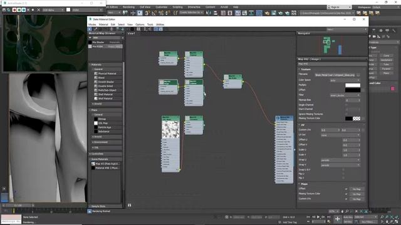Toggle the Single Channel checkbox

[x=346, y=104]
